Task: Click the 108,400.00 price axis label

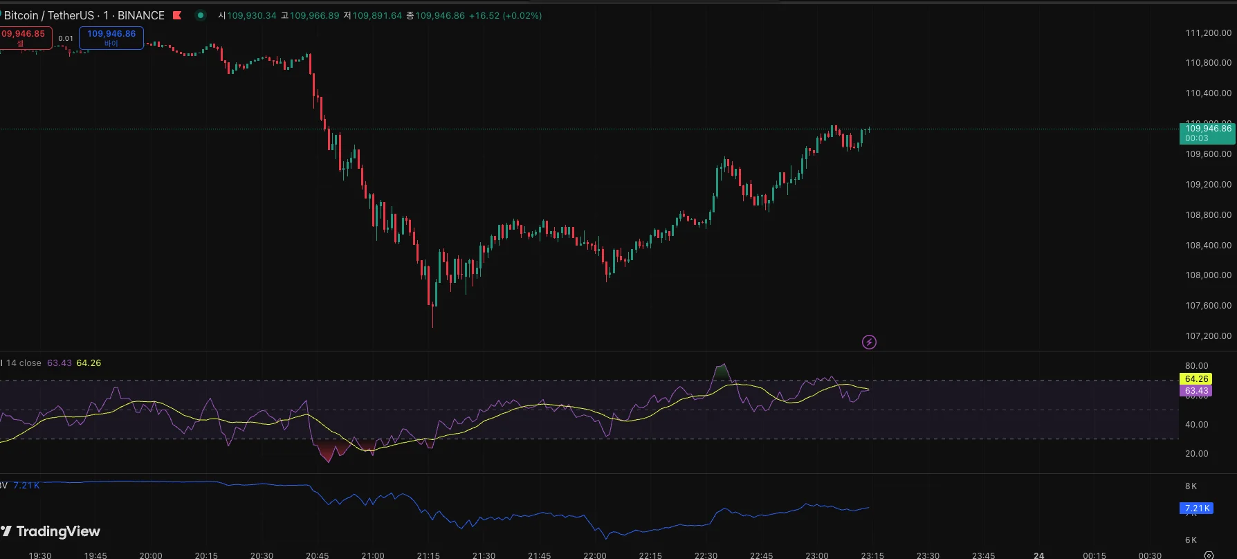Action: coord(1209,246)
